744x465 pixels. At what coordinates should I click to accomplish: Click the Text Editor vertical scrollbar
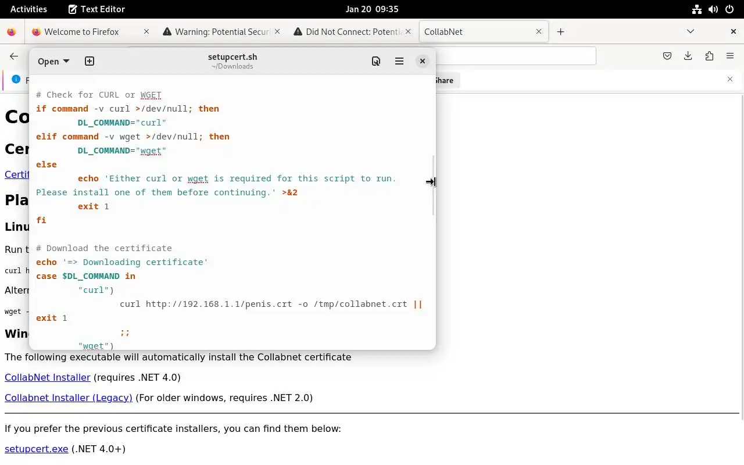click(x=433, y=186)
